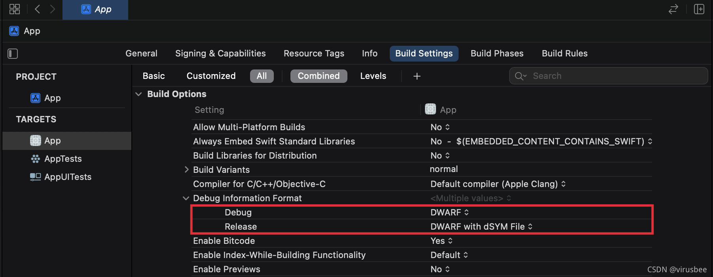The width and height of the screenshot is (713, 277).
Task: Open the Info tab
Action: (370, 53)
